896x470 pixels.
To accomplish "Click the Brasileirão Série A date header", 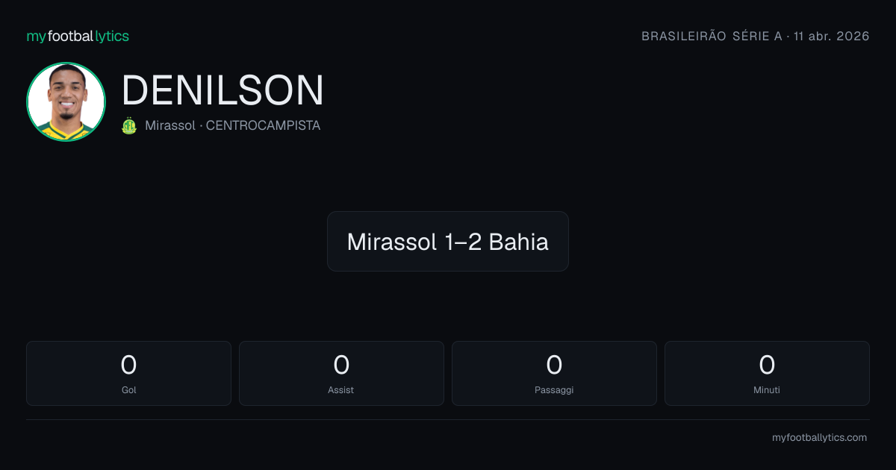I will pos(756,36).
